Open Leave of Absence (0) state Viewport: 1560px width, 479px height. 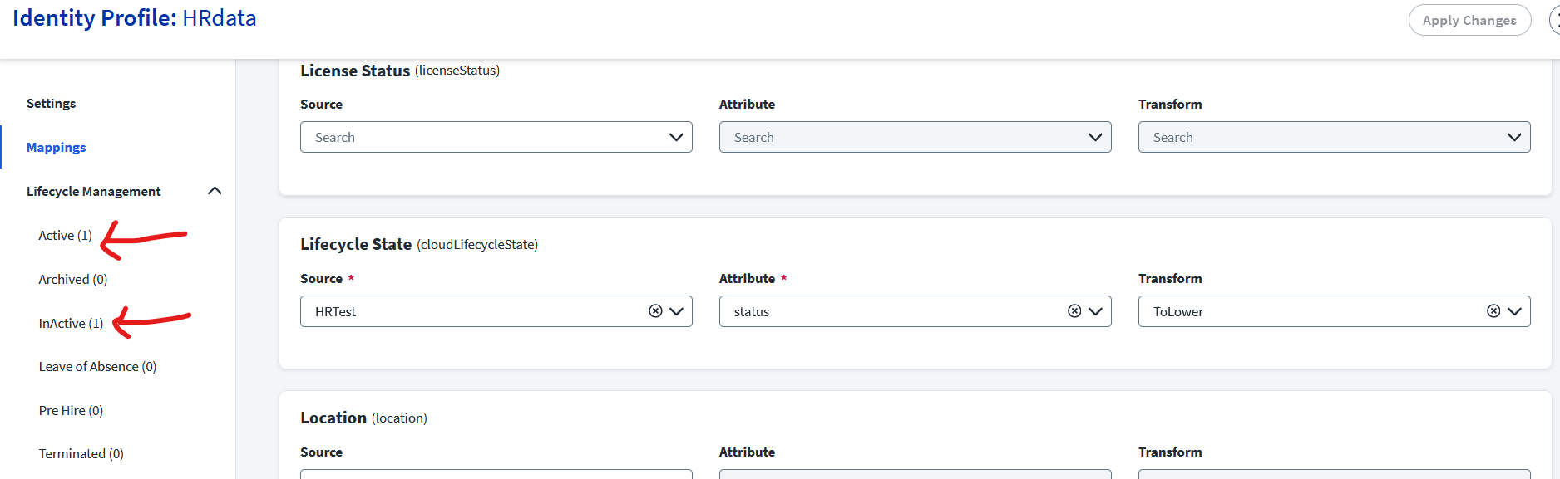[97, 366]
